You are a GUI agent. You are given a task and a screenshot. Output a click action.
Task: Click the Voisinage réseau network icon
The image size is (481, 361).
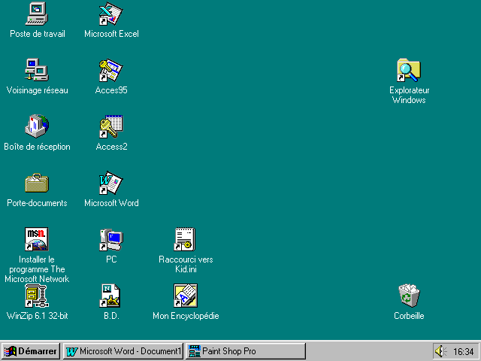(x=37, y=70)
